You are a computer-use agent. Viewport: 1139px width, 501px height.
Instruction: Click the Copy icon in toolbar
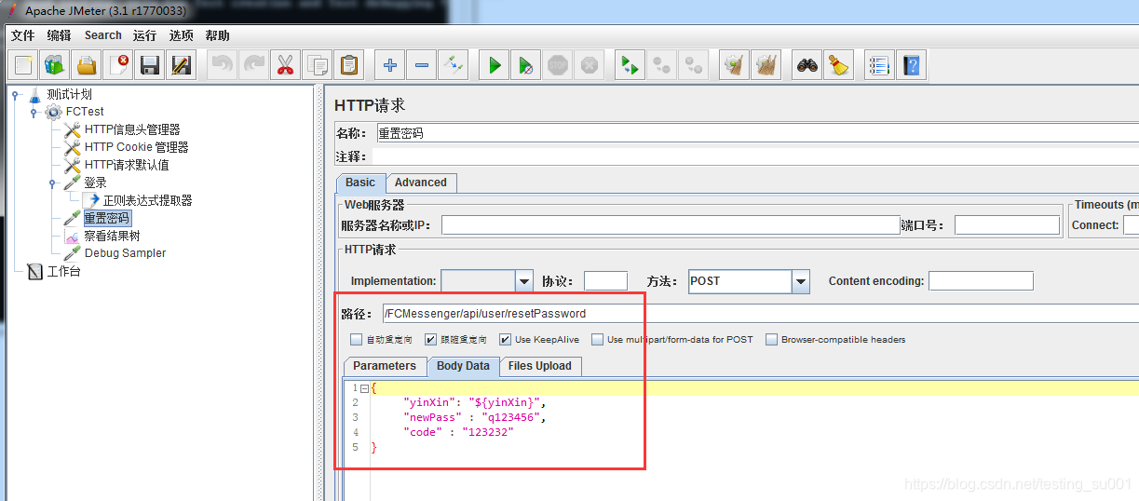coord(318,65)
